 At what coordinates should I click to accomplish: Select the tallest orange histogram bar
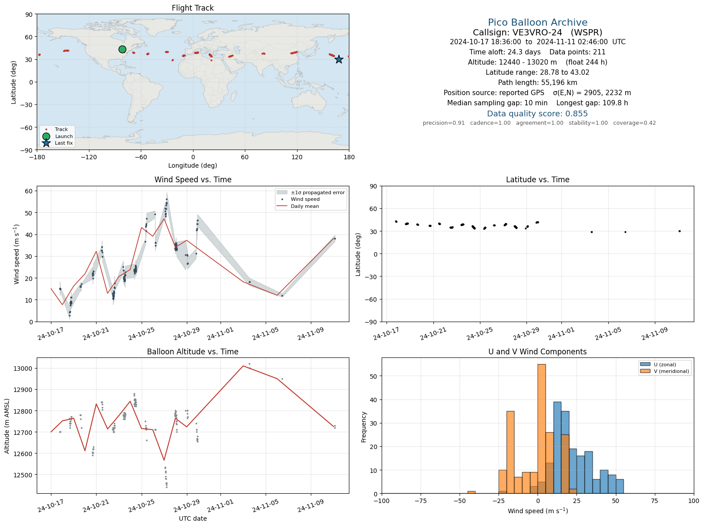pos(542,429)
